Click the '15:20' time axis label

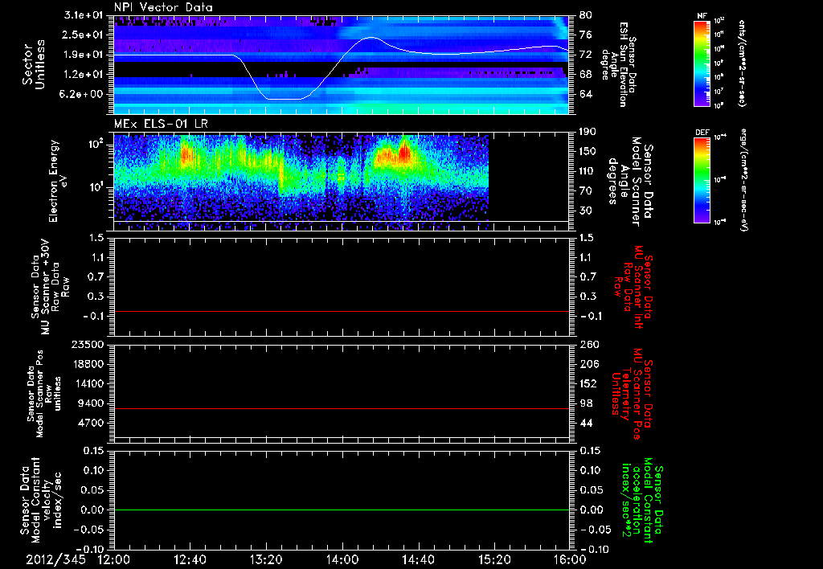tap(494, 560)
